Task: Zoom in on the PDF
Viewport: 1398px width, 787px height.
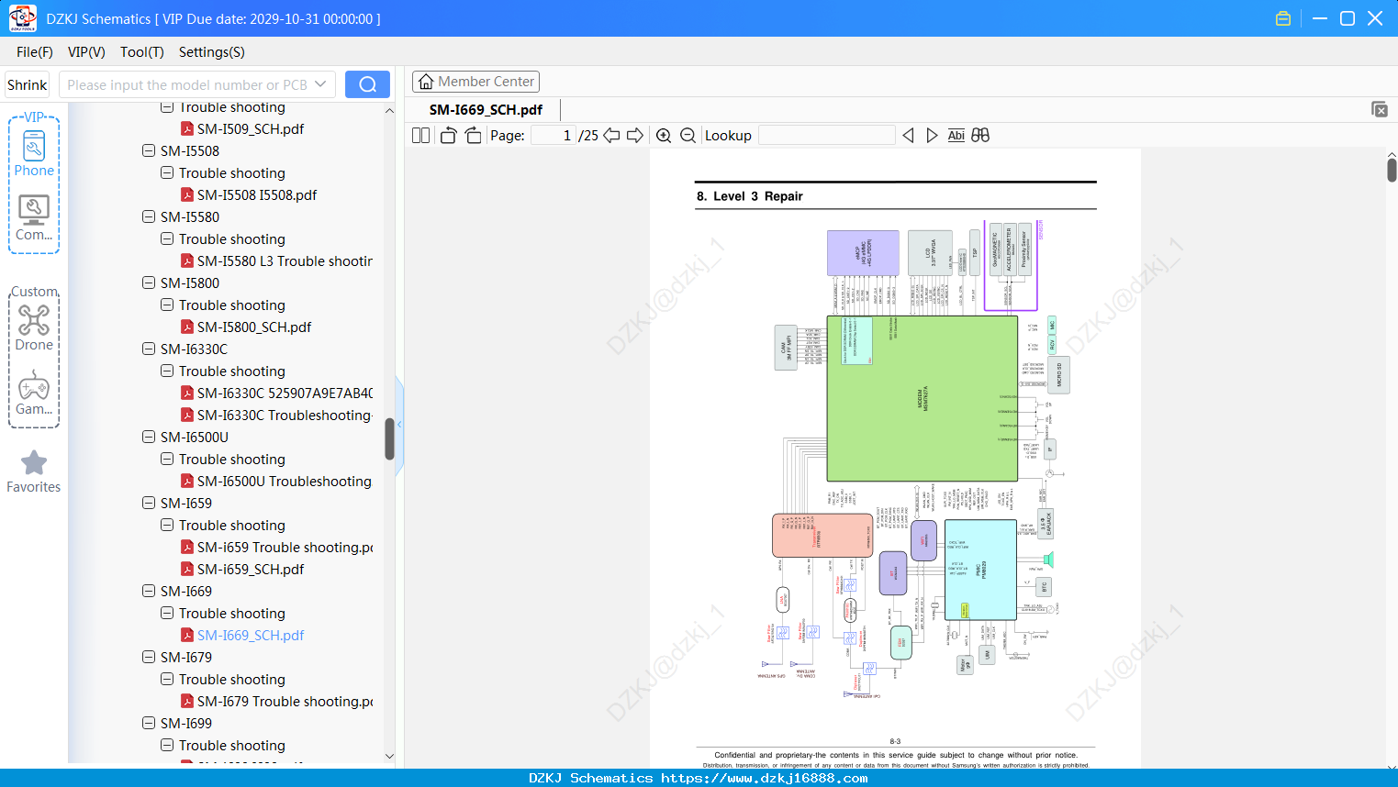Action: pyautogui.click(x=664, y=136)
